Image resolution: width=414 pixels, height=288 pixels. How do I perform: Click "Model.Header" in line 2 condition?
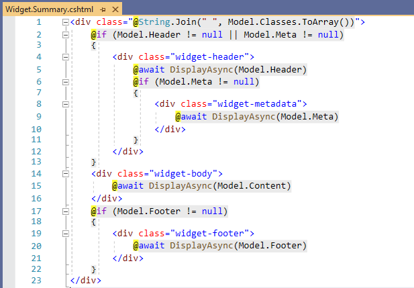(149, 35)
